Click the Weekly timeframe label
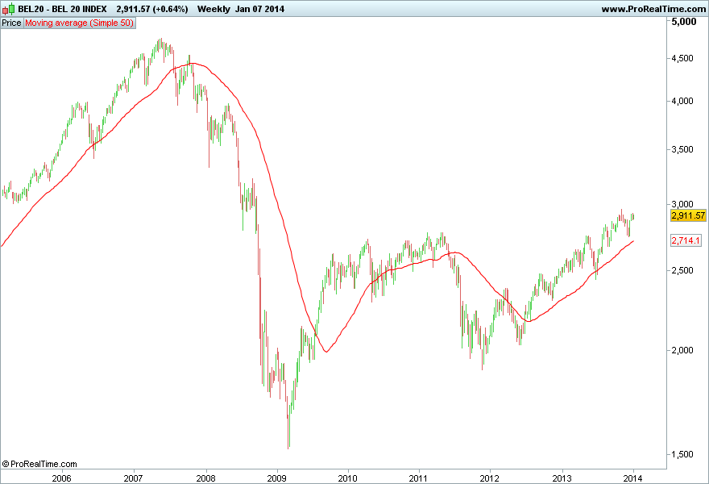Viewport: 709px width, 484px height. point(214,9)
